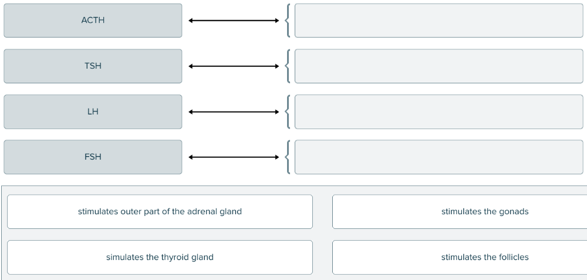Select the LH term box
Viewport: 587px width, 280px height.
93,112
